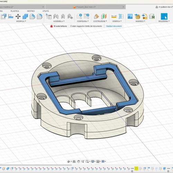Viewport: 173px width, 173px height.
Task: Select the Pan hand tool in navigation bar
Action: [79, 162]
